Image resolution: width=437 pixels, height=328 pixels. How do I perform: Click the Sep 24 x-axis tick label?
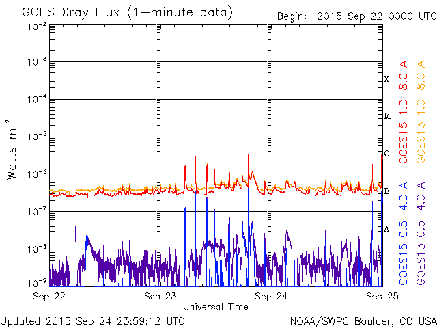click(271, 296)
